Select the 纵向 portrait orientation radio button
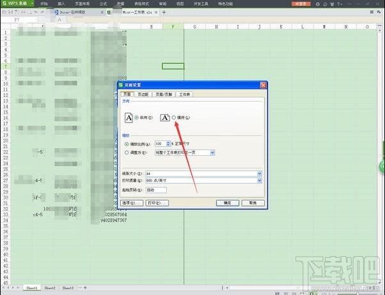385x295 pixels. 137,117
